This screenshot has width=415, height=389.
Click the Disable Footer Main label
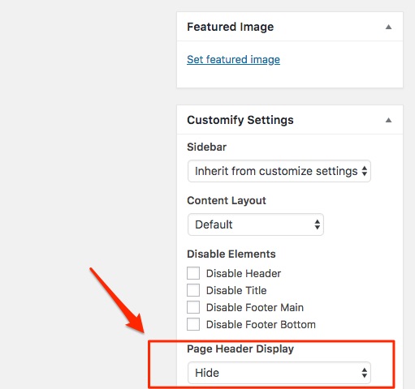255,307
